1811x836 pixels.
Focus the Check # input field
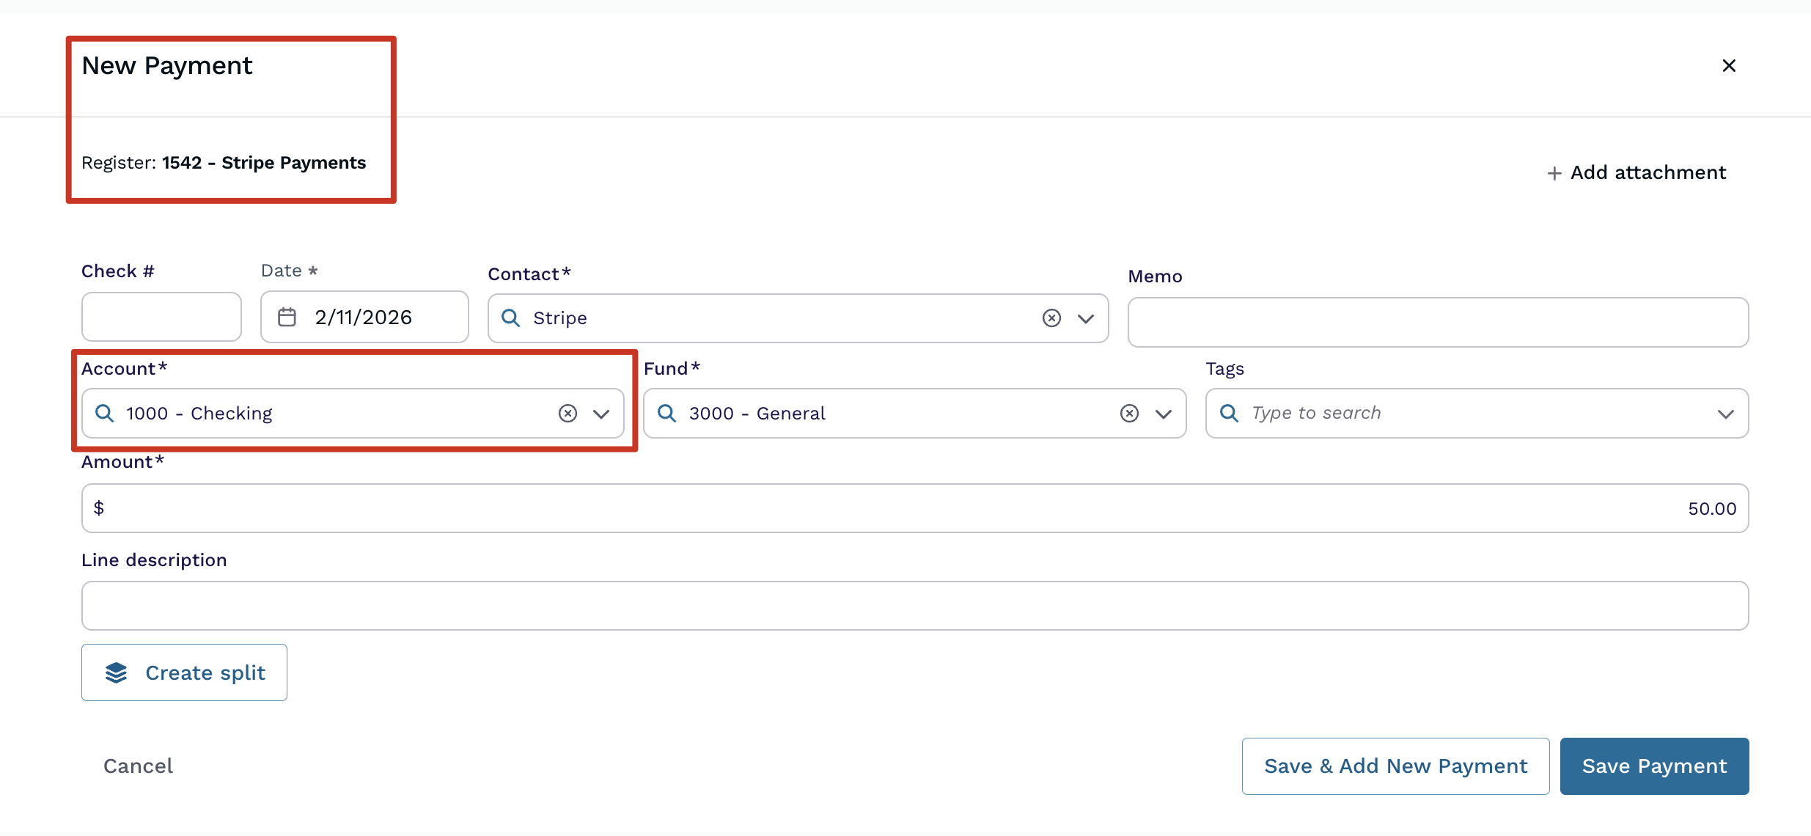(x=161, y=317)
